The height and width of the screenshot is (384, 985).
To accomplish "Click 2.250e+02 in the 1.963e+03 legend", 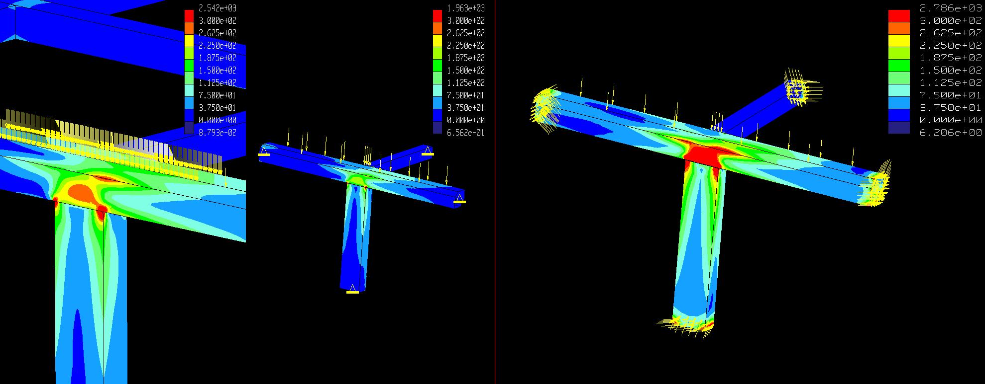I will (x=465, y=45).
